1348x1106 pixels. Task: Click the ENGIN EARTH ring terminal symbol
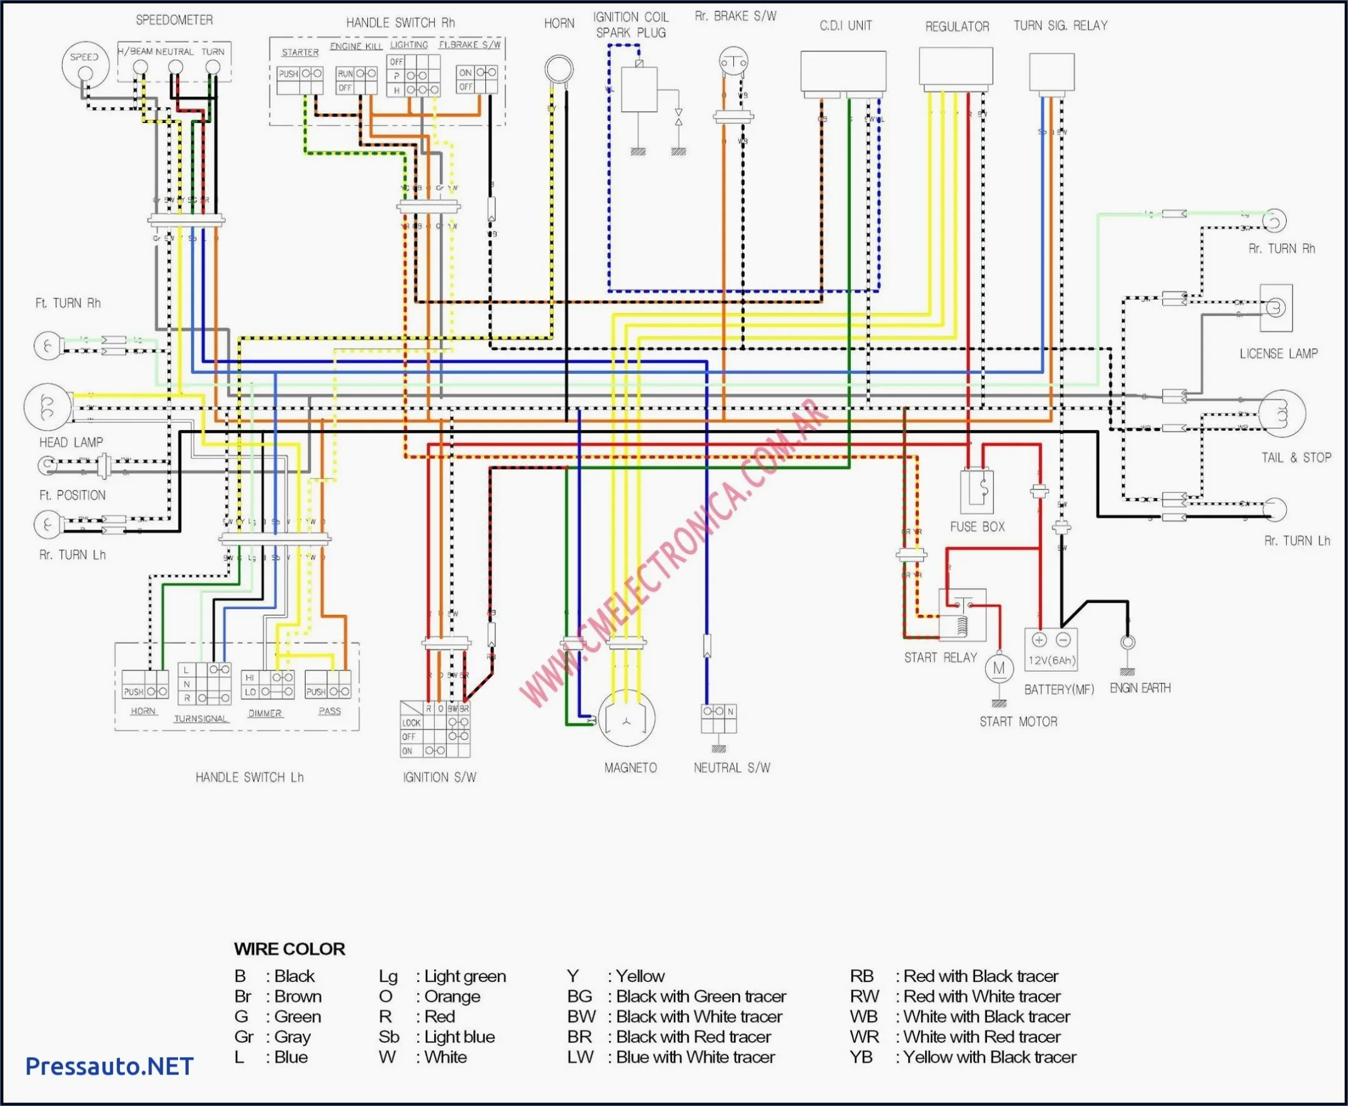coord(1127,642)
